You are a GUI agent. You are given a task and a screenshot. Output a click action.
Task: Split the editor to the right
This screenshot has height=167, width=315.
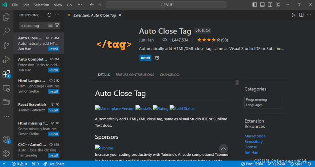pyautogui.click(x=301, y=15)
